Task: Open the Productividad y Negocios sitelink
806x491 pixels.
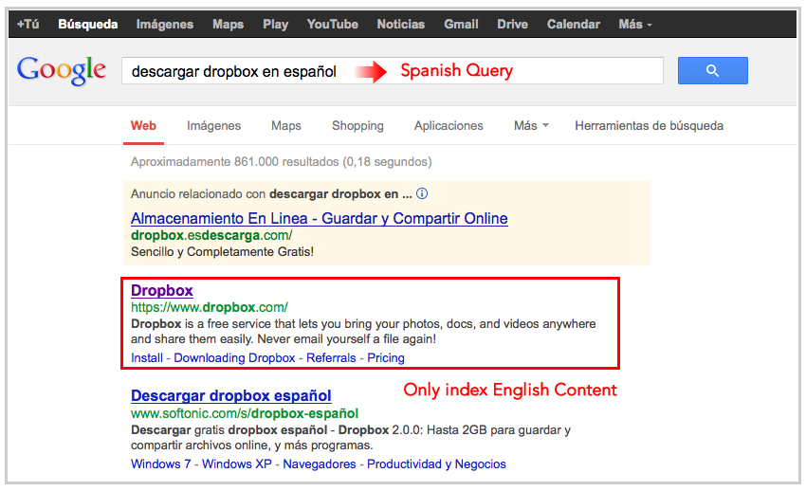Action: tap(436, 464)
